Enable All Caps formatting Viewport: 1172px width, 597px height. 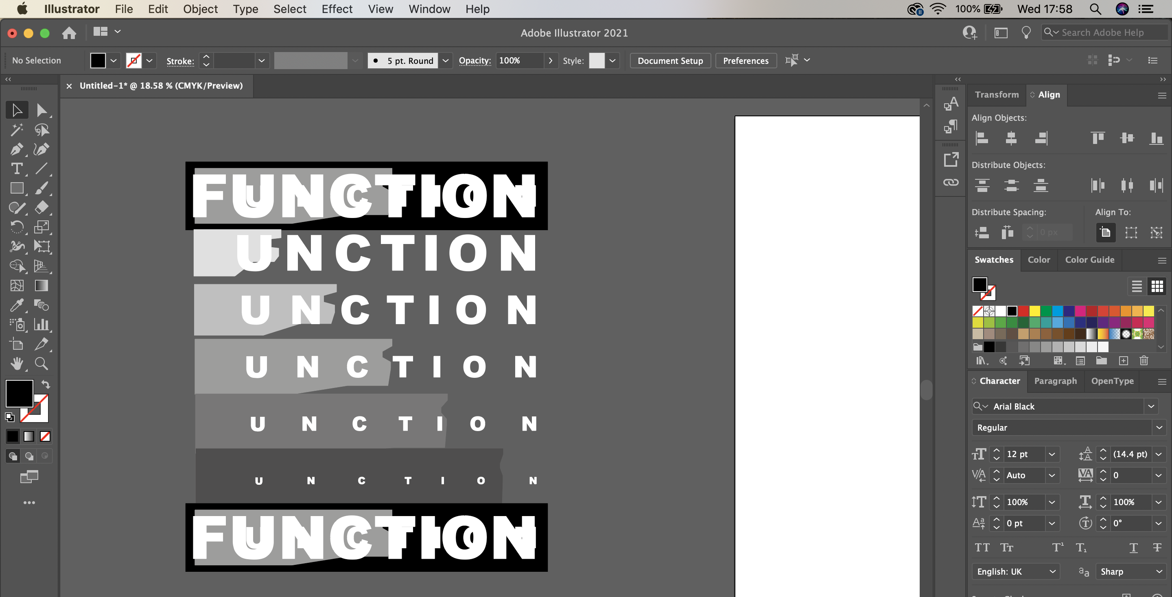point(982,547)
